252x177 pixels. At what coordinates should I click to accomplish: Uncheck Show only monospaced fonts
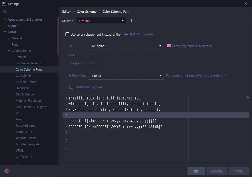pyautogui.click(x=169, y=46)
